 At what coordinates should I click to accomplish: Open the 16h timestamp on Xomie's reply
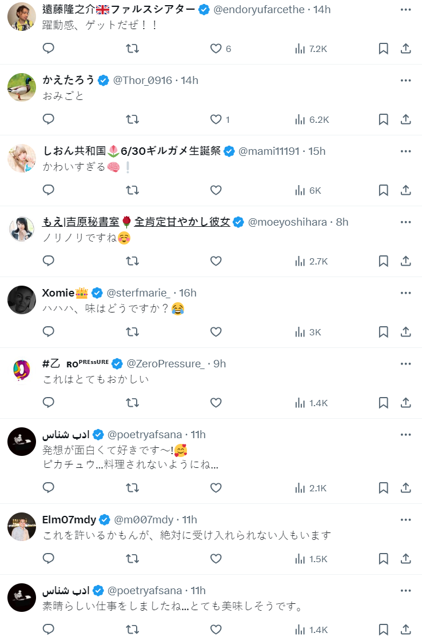(x=188, y=293)
